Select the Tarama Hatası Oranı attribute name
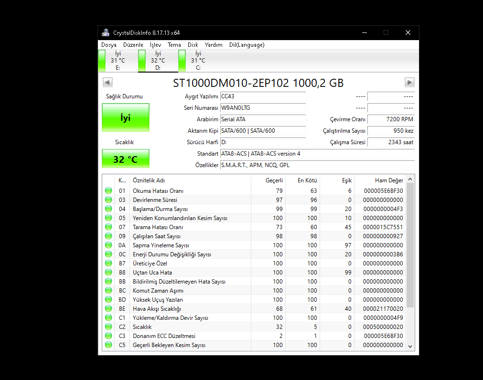 158,227
